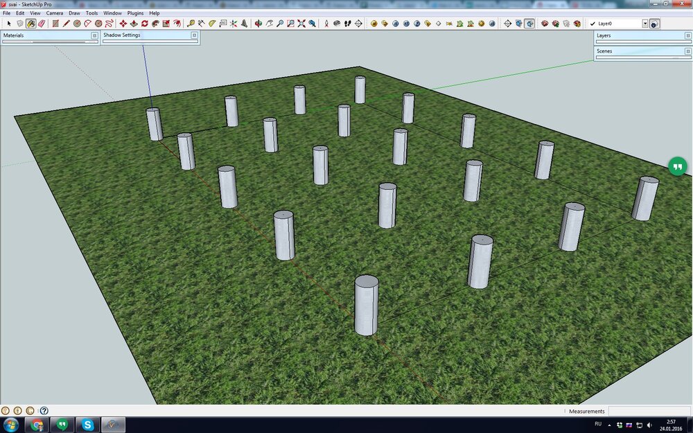The width and height of the screenshot is (693, 433).
Task: Open Skype from the taskbar
Action: pos(88,425)
